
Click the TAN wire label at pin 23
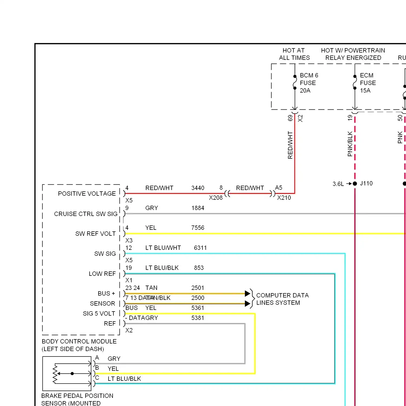click(151, 288)
